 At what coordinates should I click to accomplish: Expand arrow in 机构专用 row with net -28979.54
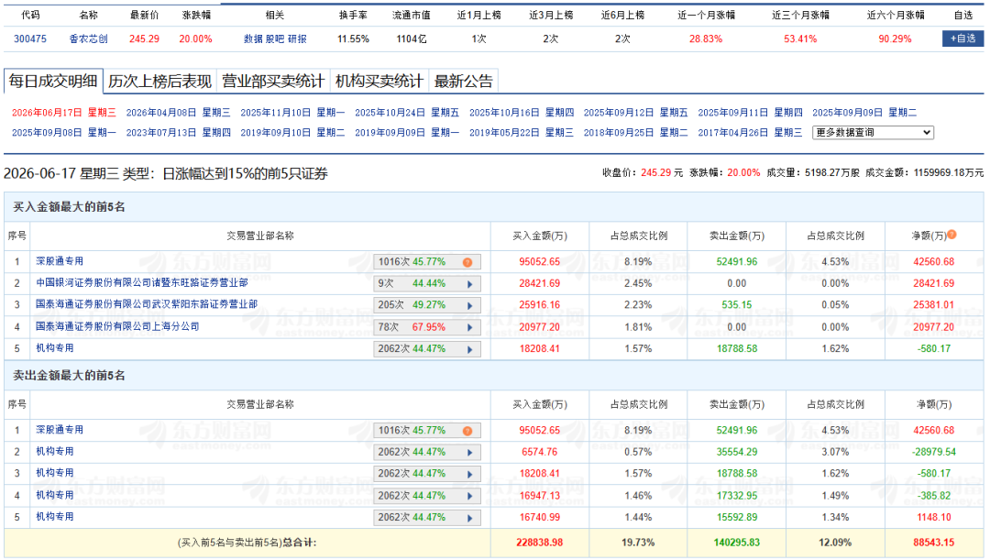click(x=469, y=454)
